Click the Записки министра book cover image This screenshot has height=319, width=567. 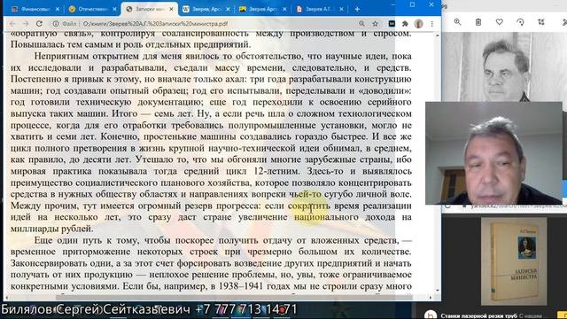[514, 261]
